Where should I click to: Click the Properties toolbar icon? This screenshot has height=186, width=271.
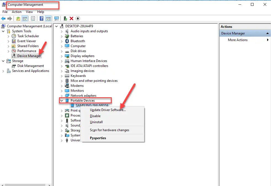(x=33, y=18)
